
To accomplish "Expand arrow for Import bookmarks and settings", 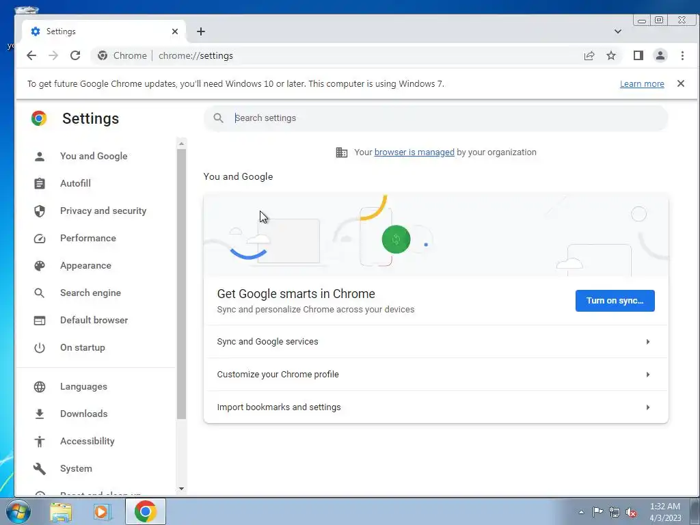I will [x=648, y=407].
